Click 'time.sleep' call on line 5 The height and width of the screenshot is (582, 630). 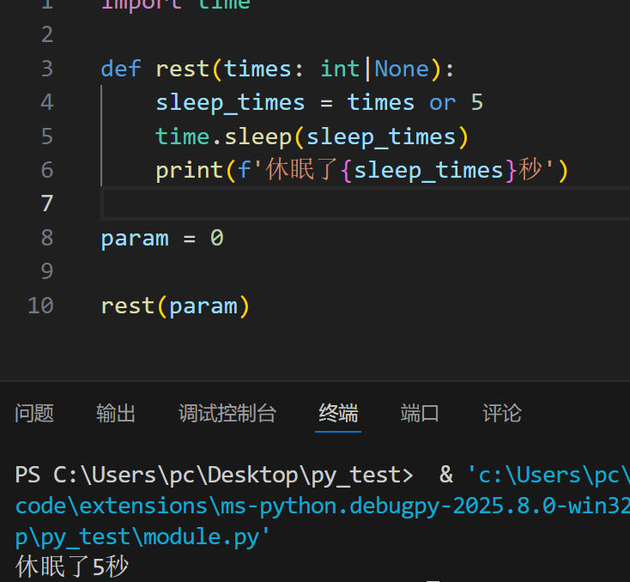point(223,136)
